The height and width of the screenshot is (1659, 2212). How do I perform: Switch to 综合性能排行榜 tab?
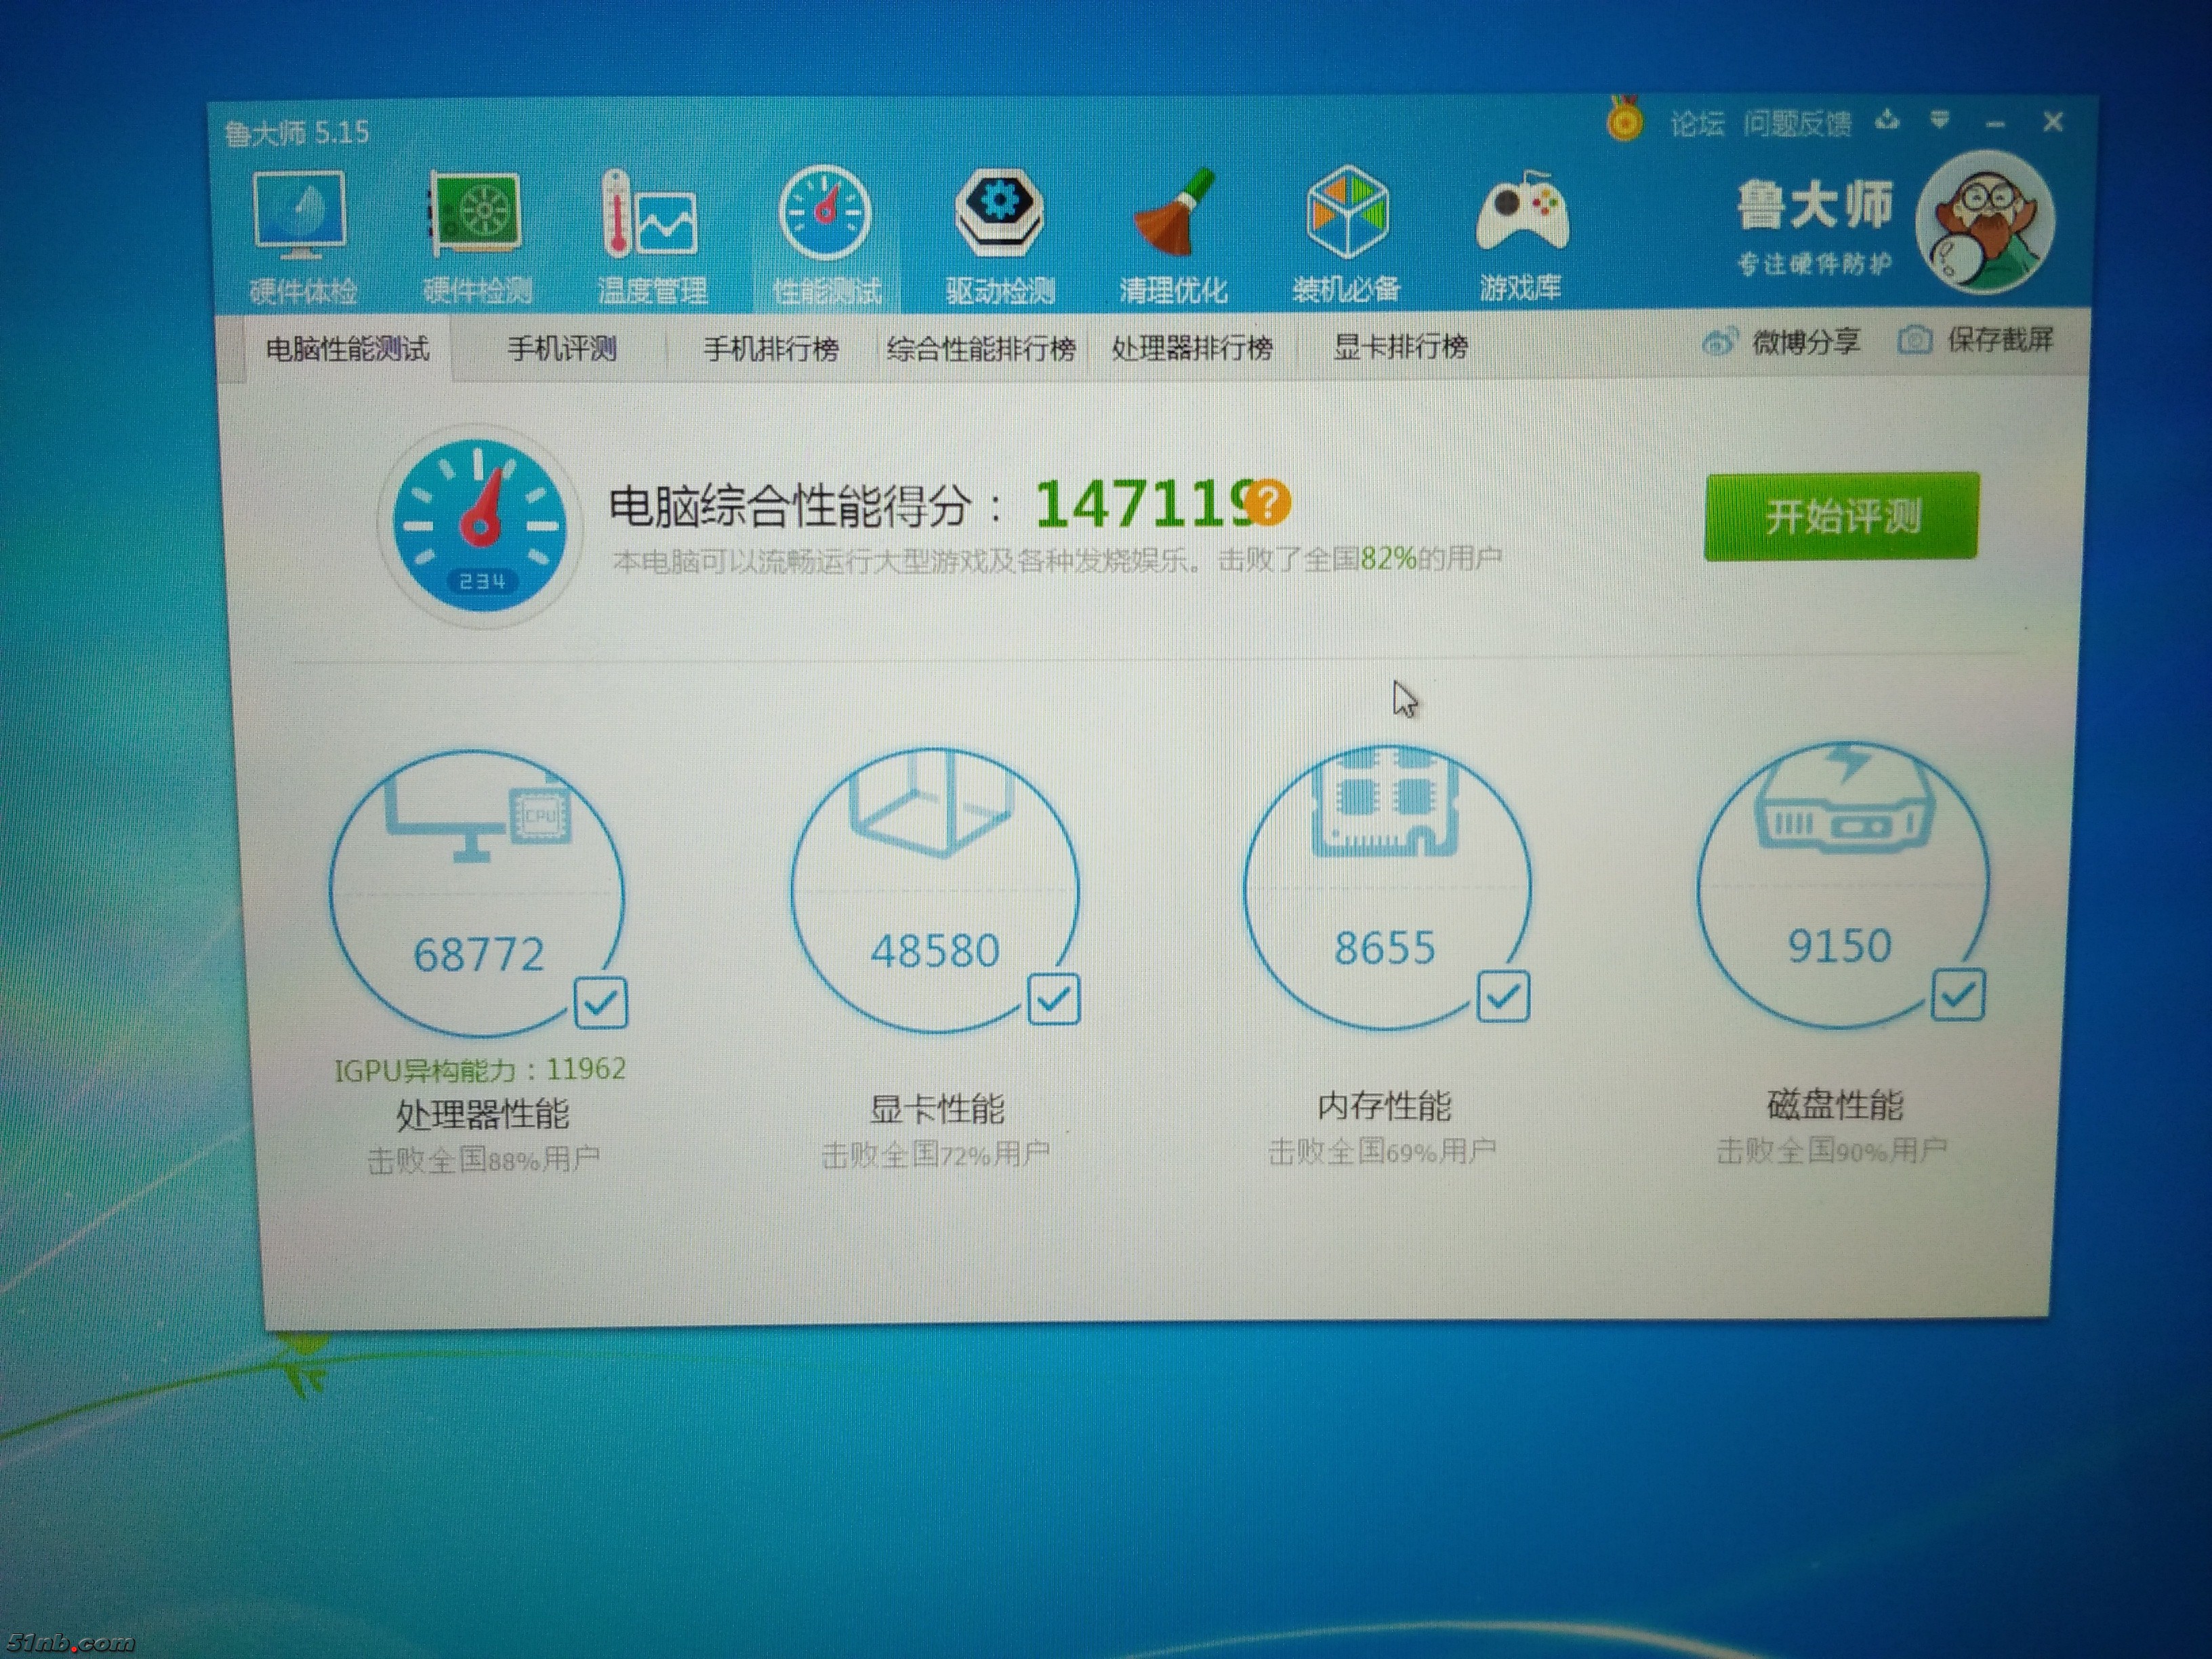(981, 348)
